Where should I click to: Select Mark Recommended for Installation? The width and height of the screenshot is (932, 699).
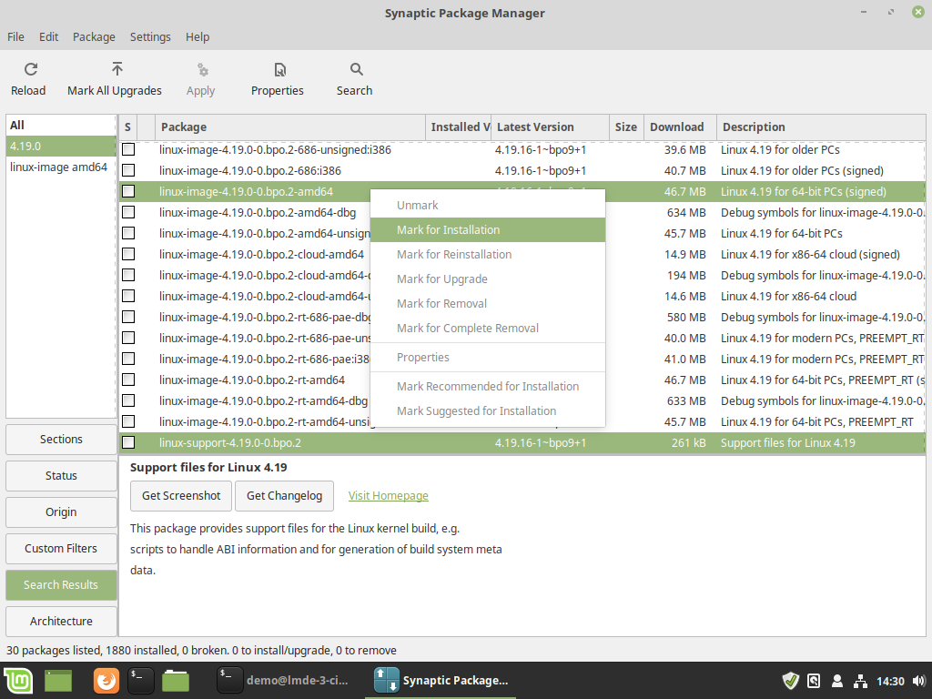[488, 386]
